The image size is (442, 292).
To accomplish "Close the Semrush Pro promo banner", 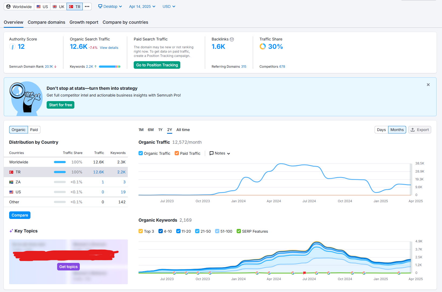I will (x=428, y=85).
